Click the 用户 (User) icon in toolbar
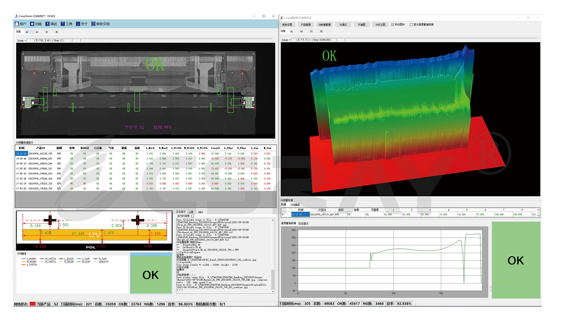The image size is (575, 320). click(x=16, y=24)
